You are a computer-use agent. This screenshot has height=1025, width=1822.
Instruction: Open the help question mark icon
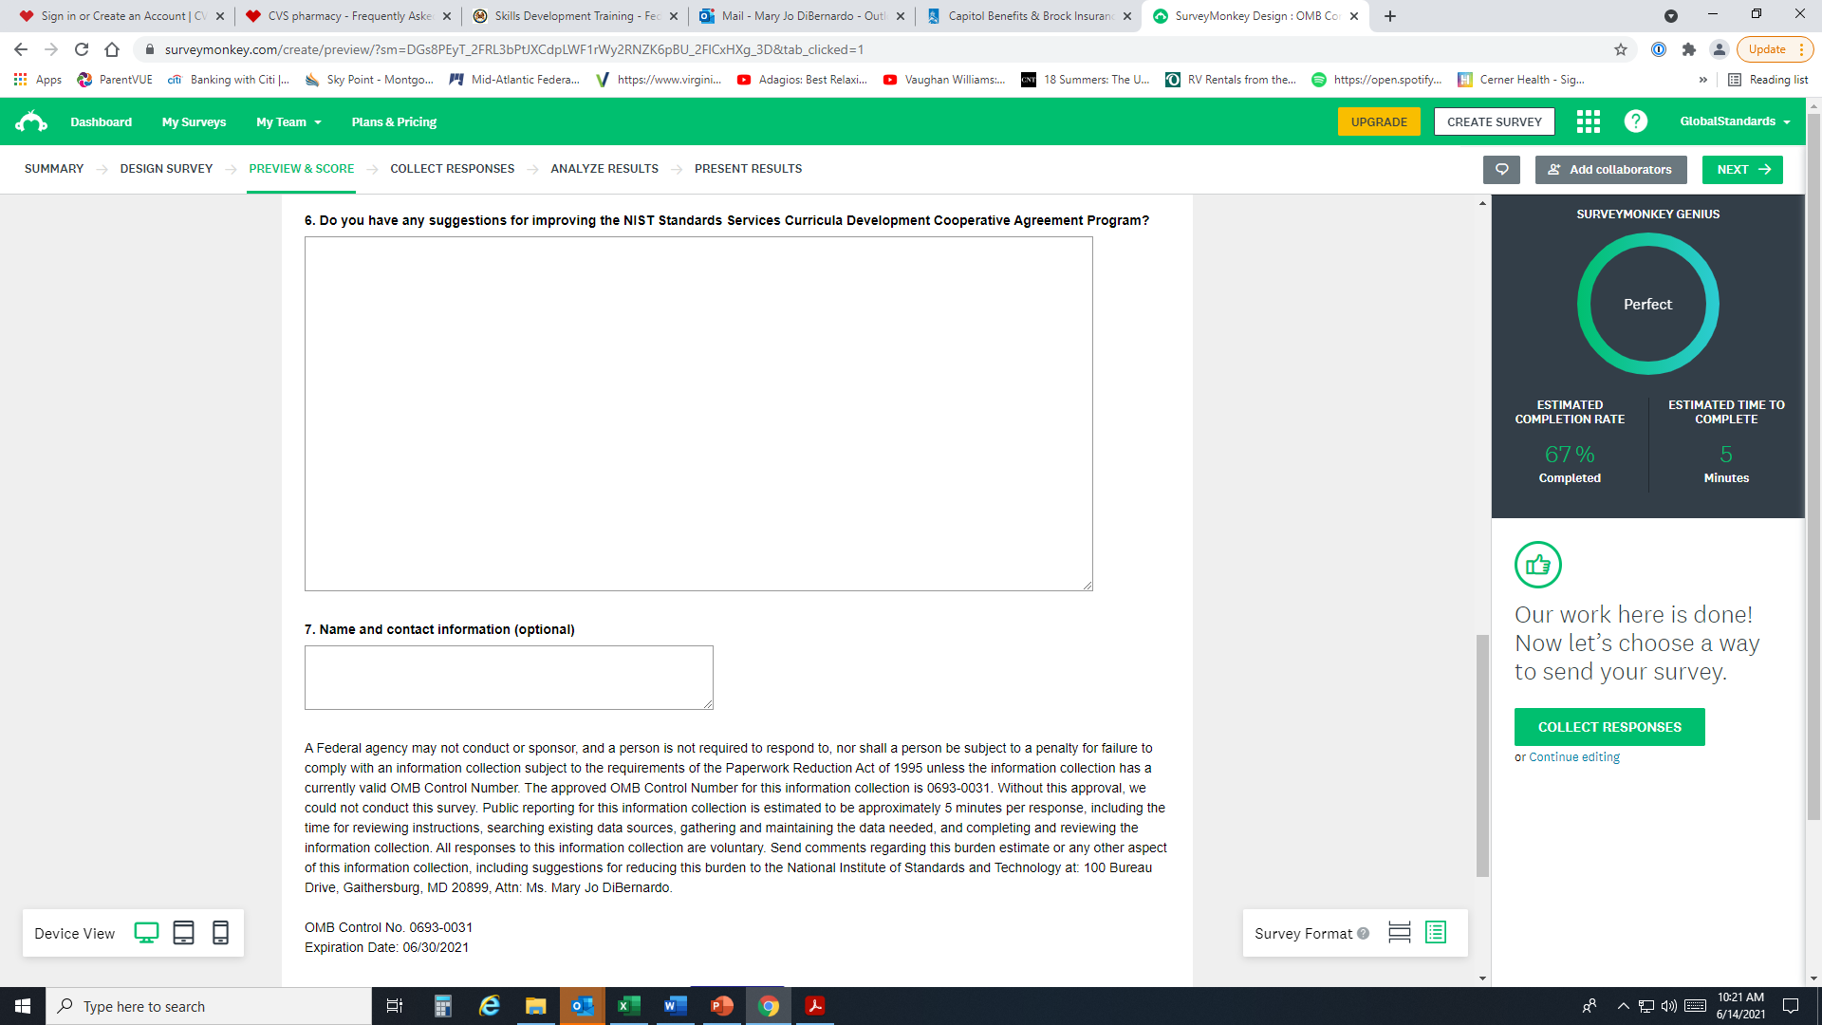[1635, 121]
